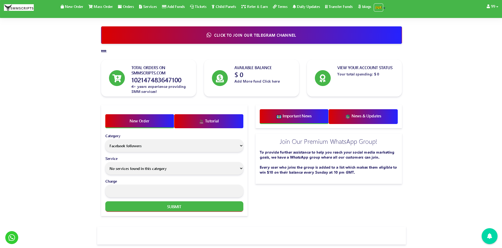Image resolution: width=502 pixels, height=248 pixels.
Task: Open the notification bell floating button
Action: point(489,236)
